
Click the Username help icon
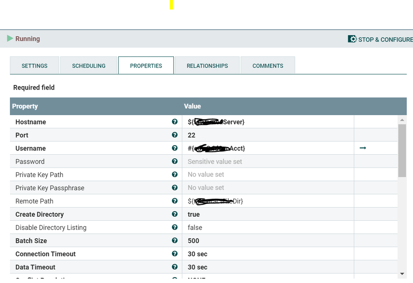pyautogui.click(x=174, y=148)
